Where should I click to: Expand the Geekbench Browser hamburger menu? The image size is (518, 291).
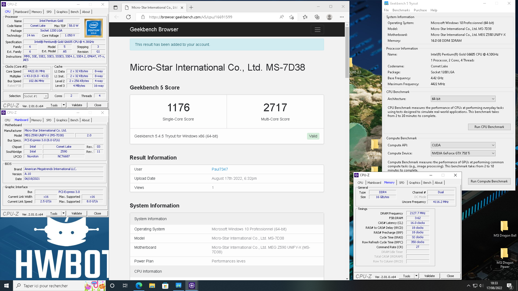(317, 30)
